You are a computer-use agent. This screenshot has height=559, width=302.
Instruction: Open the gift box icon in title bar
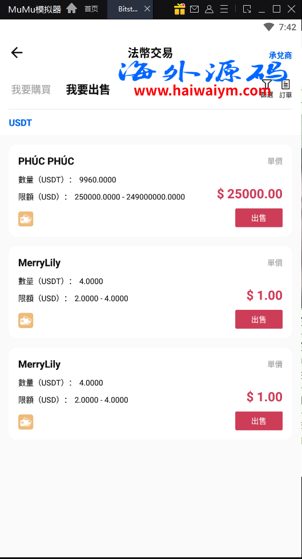point(179,9)
